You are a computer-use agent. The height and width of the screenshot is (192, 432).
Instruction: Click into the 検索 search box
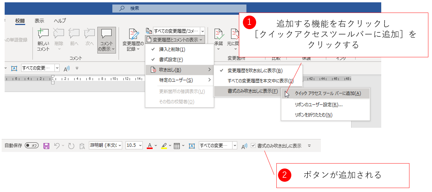click(179, 9)
